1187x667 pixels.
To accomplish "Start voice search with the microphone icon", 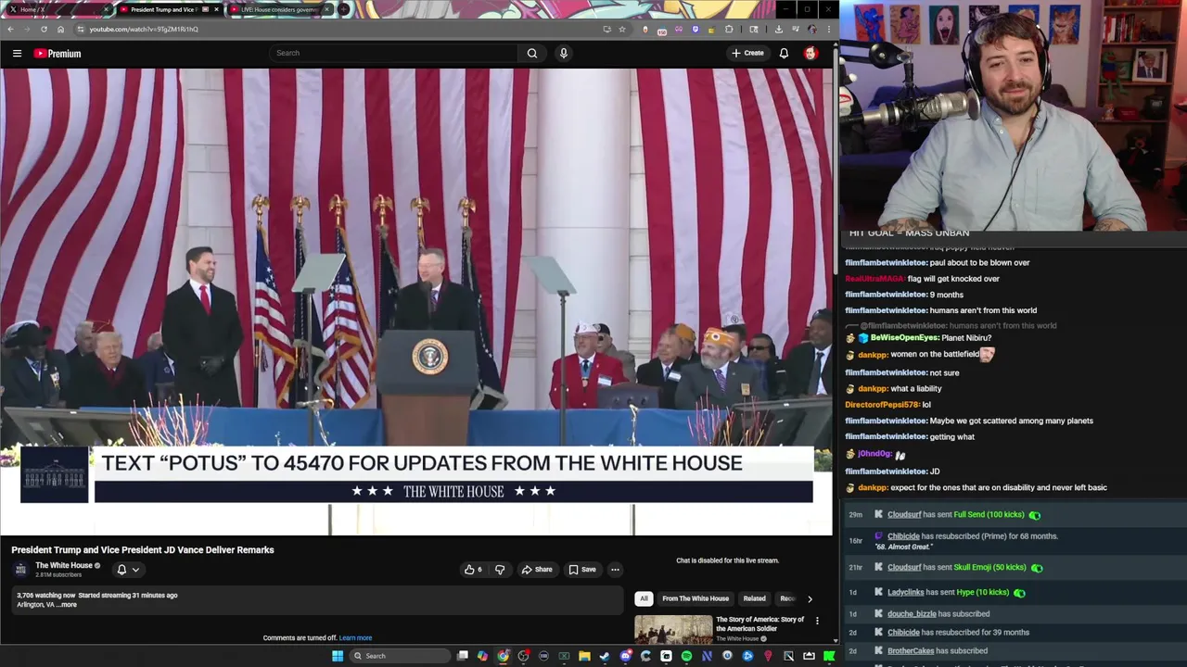I will (563, 53).
